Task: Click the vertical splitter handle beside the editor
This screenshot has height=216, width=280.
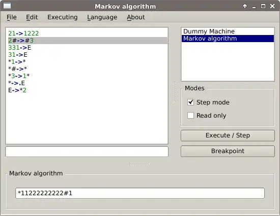Action: pyautogui.click(x=175, y=92)
